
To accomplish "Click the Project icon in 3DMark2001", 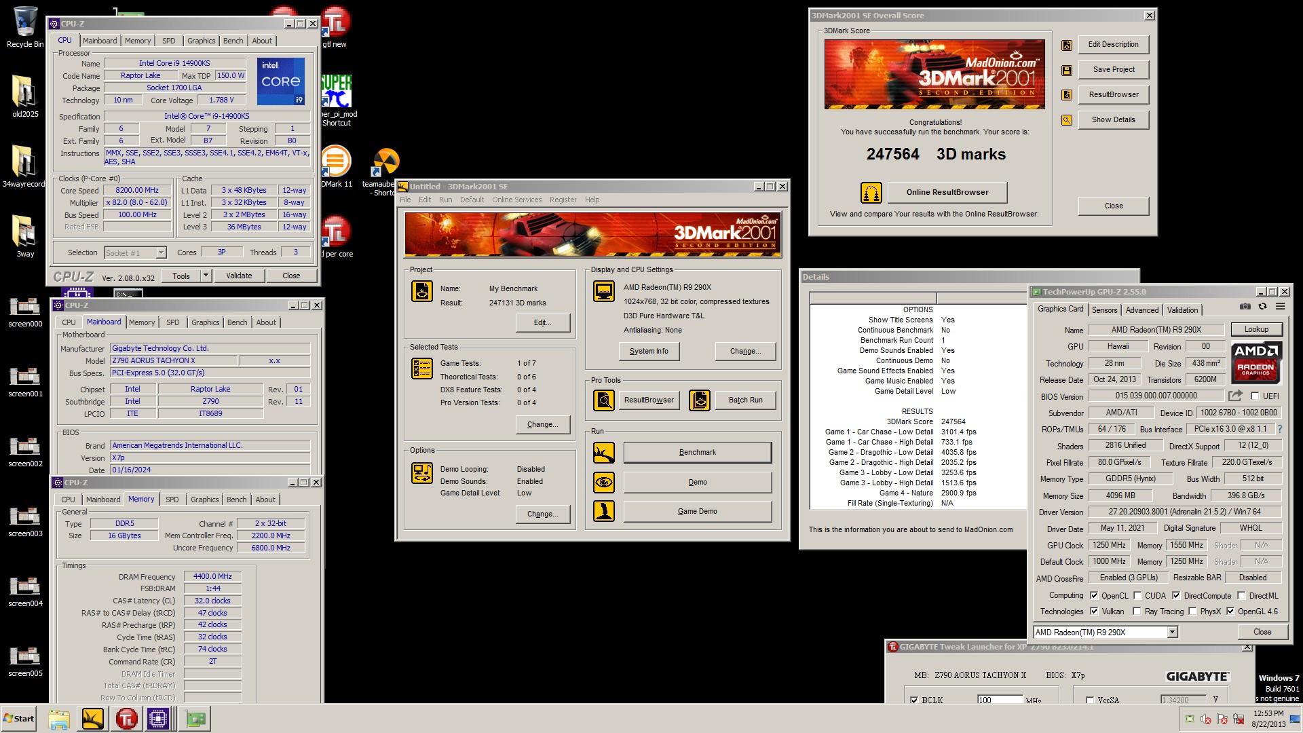I will pos(422,291).
